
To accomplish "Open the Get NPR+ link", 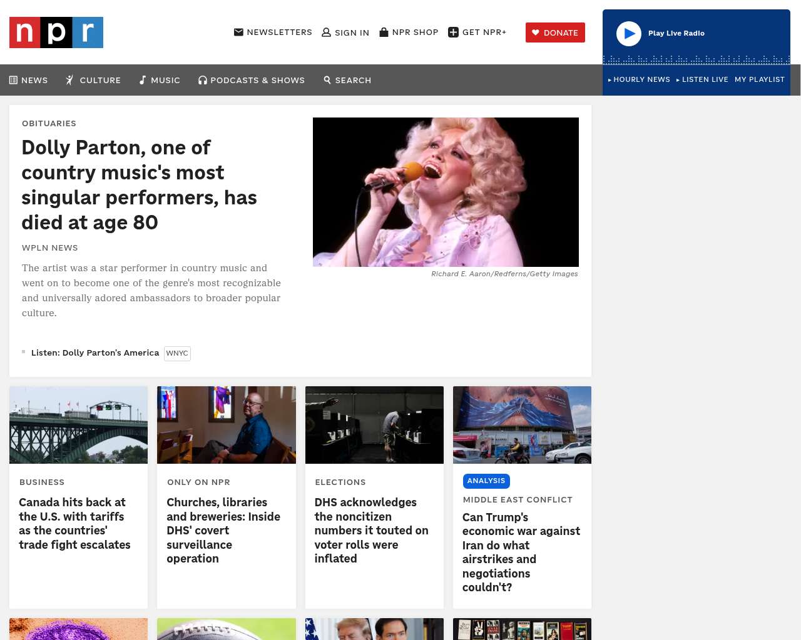I will (x=477, y=32).
